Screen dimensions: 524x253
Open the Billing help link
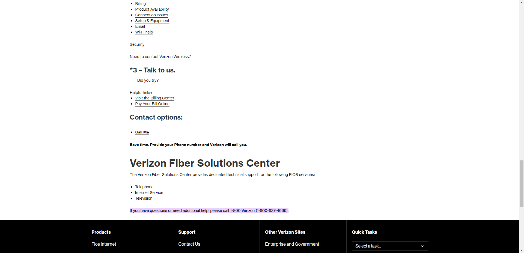(140, 4)
